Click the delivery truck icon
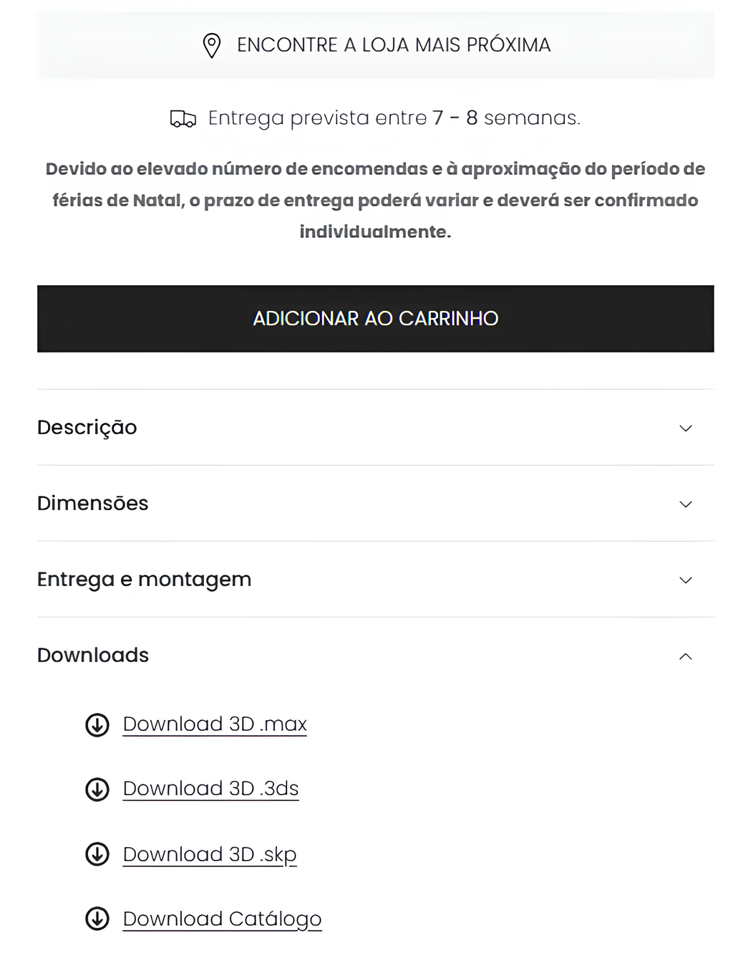 pyautogui.click(x=183, y=119)
